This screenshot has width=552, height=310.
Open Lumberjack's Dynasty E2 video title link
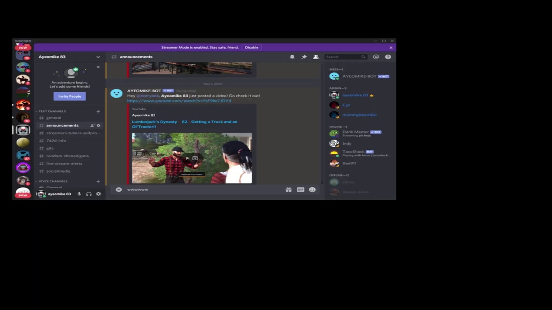coord(185,124)
